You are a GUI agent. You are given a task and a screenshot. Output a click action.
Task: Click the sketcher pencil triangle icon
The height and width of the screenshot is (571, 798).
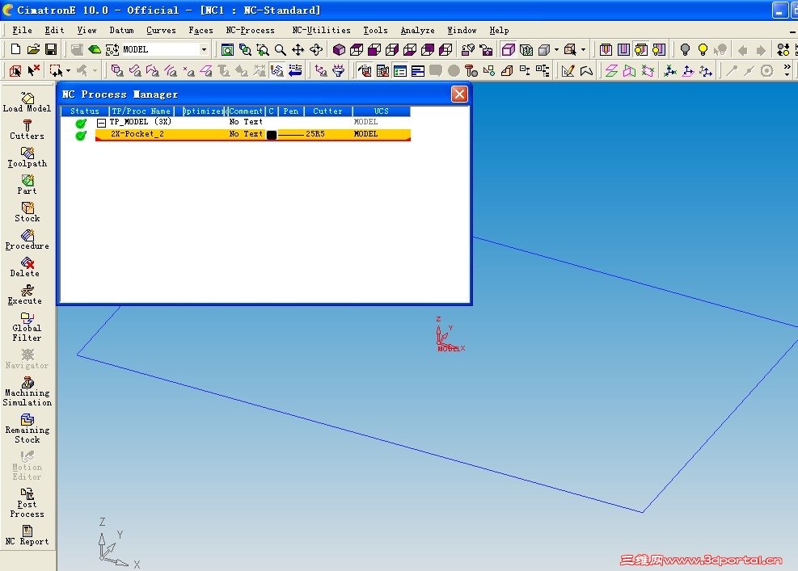pyautogui.click(x=568, y=71)
